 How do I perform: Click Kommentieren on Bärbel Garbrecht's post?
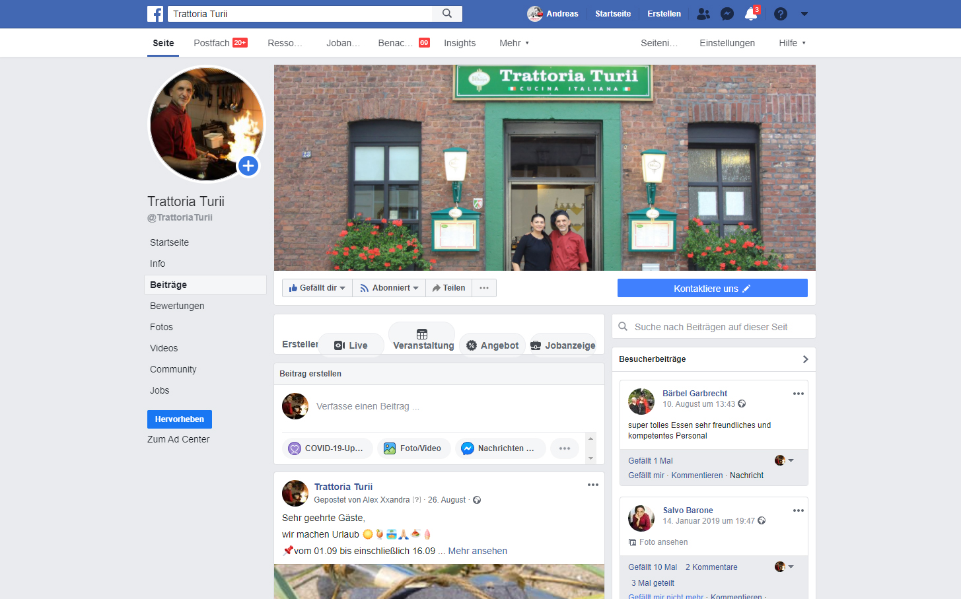point(697,476)
